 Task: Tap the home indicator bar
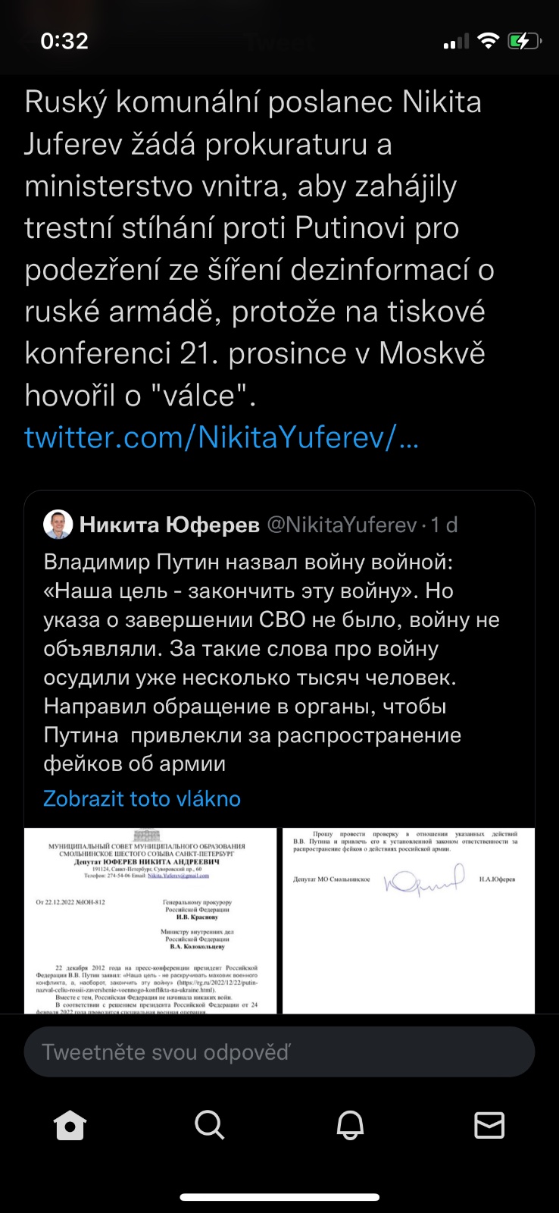279,1197
